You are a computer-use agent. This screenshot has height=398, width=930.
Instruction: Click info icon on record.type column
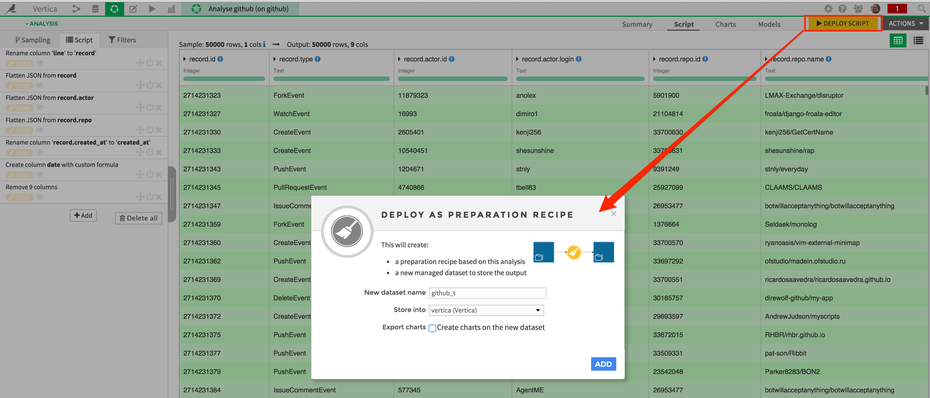pyautogui.click(x=318, y=59)
